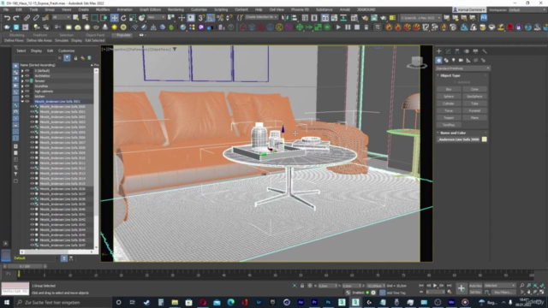Screen dimensions: 548x308
Task: Click the Select by Name icon
Action: pos(85,17)
